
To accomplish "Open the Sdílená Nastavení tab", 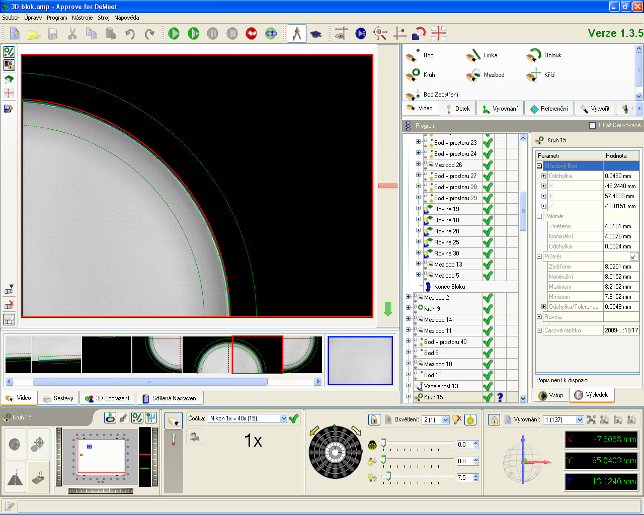I will pyautogui.click(x=170, y=398).
